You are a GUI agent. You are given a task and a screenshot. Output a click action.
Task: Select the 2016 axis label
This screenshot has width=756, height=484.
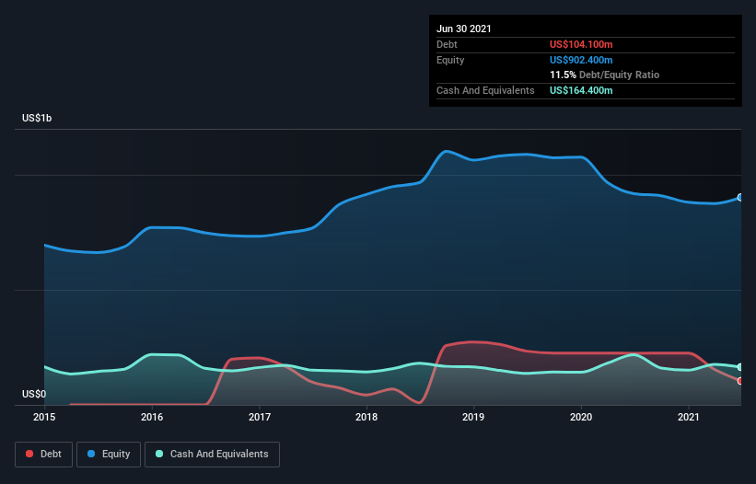coord(152,417)
